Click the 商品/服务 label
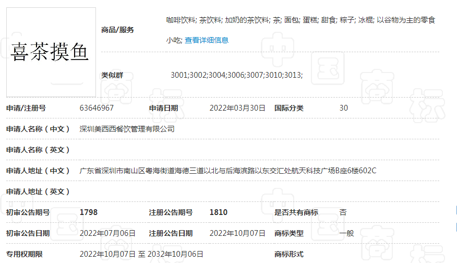457x263 pixels. pyautogui.click(x=117, y=30)
